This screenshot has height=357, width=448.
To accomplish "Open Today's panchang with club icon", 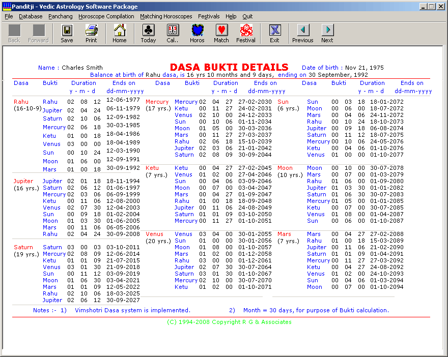I will click(x=148, y=31).
